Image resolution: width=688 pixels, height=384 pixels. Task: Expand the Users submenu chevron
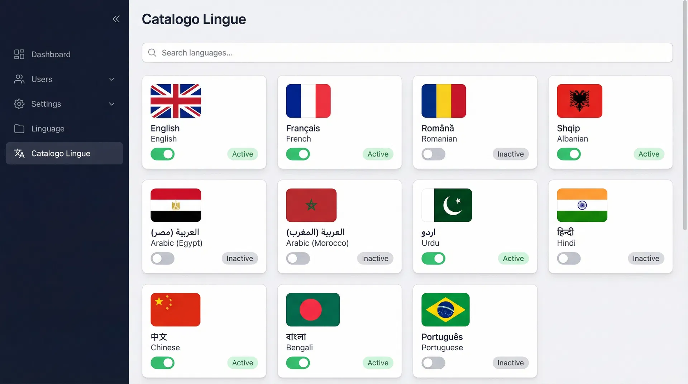click(x=111, y=79)
